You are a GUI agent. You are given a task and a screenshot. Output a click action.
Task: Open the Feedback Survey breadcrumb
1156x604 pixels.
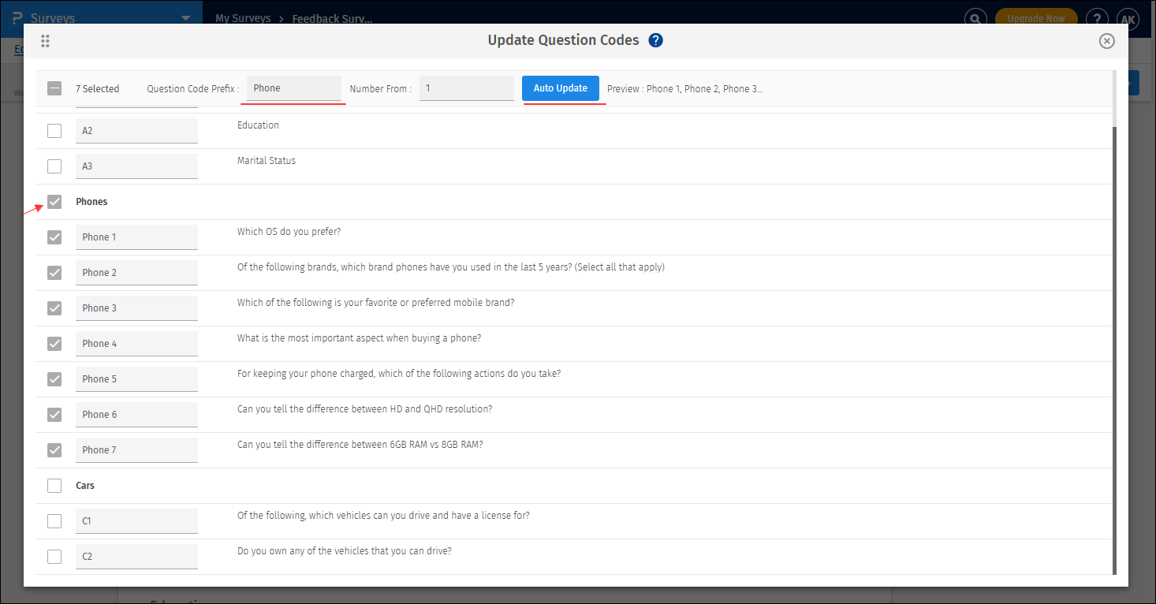click(x=331, y=17)
